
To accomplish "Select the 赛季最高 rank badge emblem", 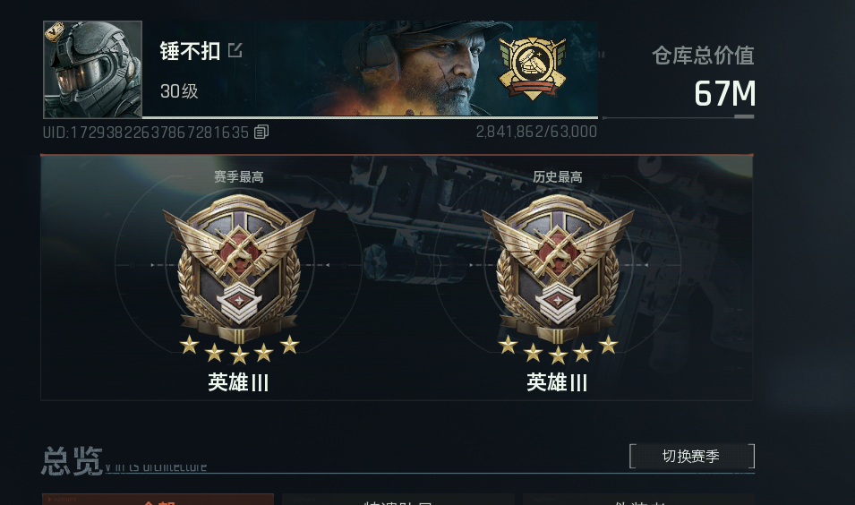I will tap(239, 269).
